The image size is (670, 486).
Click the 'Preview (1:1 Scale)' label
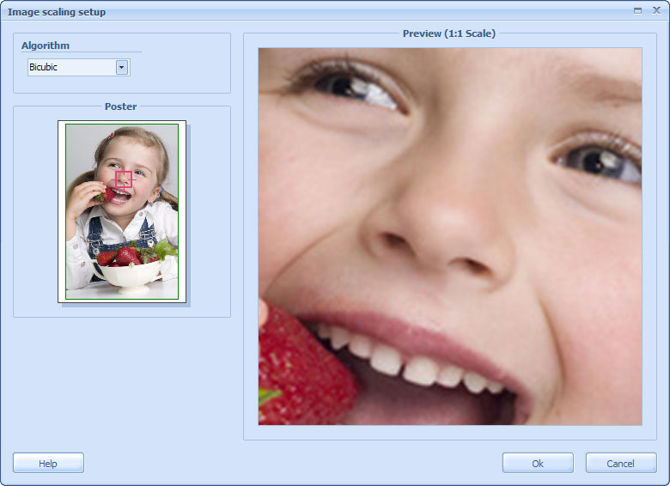449,33
